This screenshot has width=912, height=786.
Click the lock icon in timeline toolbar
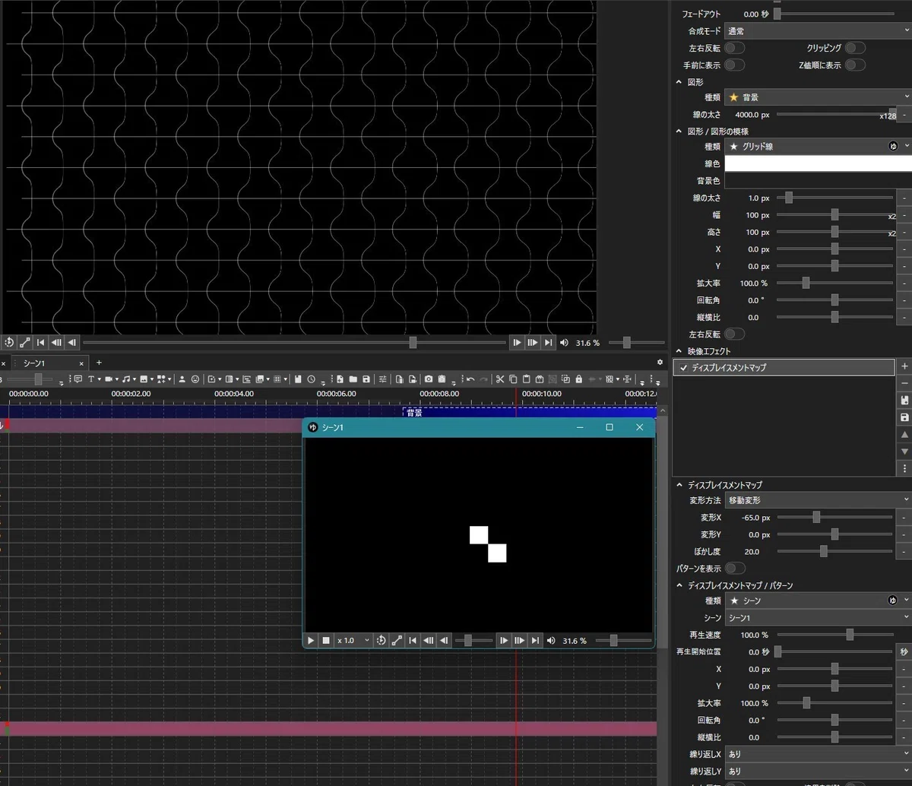coord(578,379)
